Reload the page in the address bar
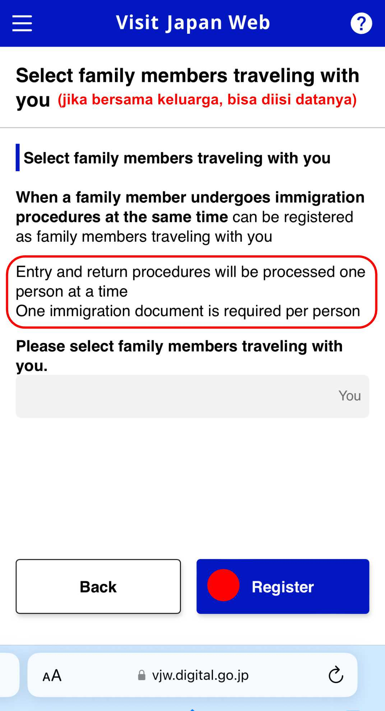385x711 pixels. 336,675
